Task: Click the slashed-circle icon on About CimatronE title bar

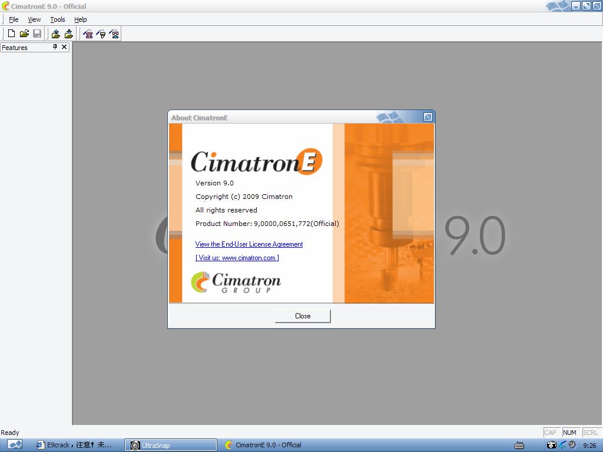Action: [x=428, y=117]
